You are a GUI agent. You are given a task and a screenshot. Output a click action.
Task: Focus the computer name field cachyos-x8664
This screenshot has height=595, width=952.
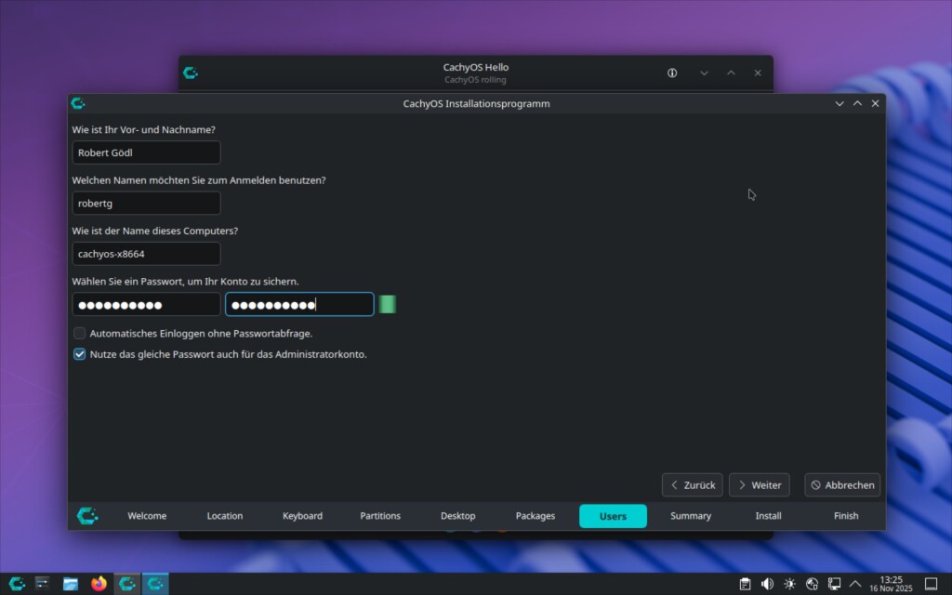point(146,254)
